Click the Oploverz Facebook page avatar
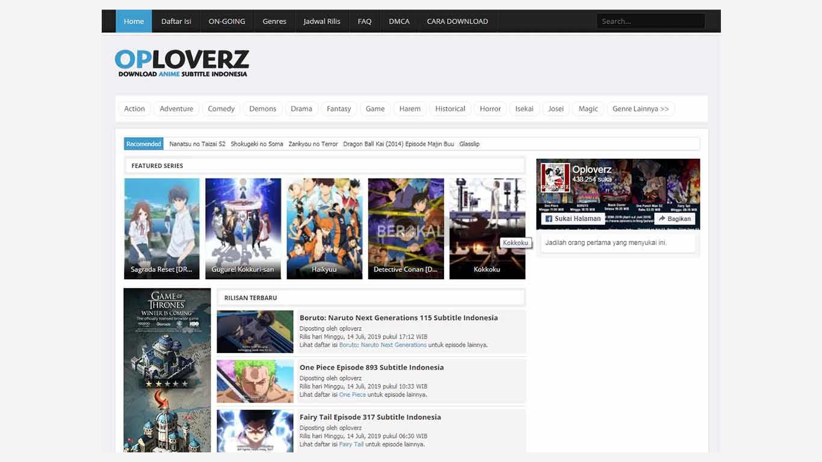822x462 pixels. (x=555, y=178)
